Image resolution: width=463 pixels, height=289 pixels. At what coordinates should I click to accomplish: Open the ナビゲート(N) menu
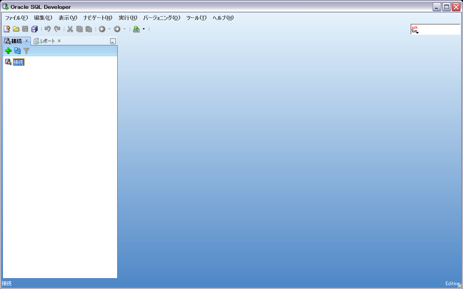click(98, 17)
